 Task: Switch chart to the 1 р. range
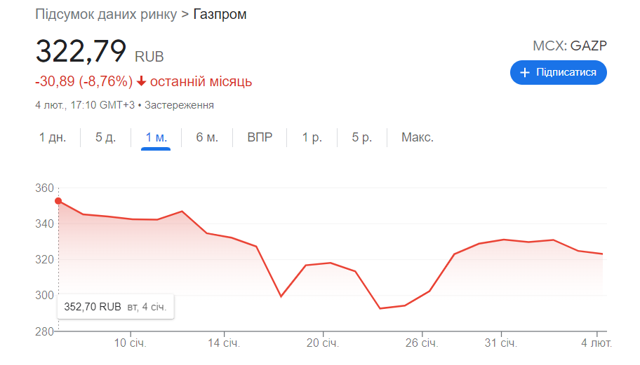312,137
